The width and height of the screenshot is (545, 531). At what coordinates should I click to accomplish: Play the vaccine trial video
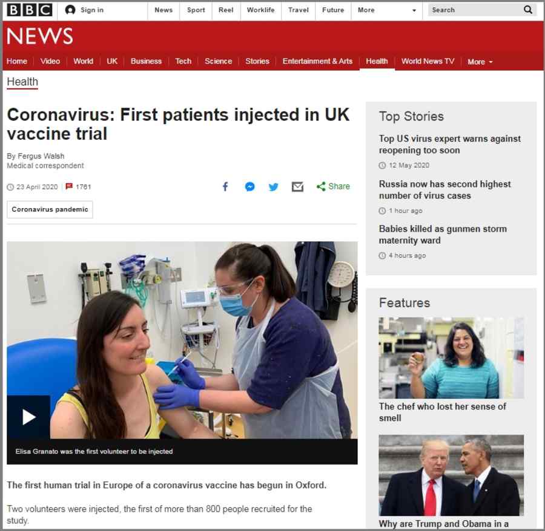click(28, 417)
